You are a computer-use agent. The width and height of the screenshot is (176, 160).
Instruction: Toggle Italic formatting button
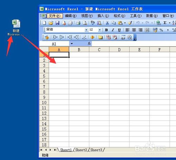[x=113, y=30]
